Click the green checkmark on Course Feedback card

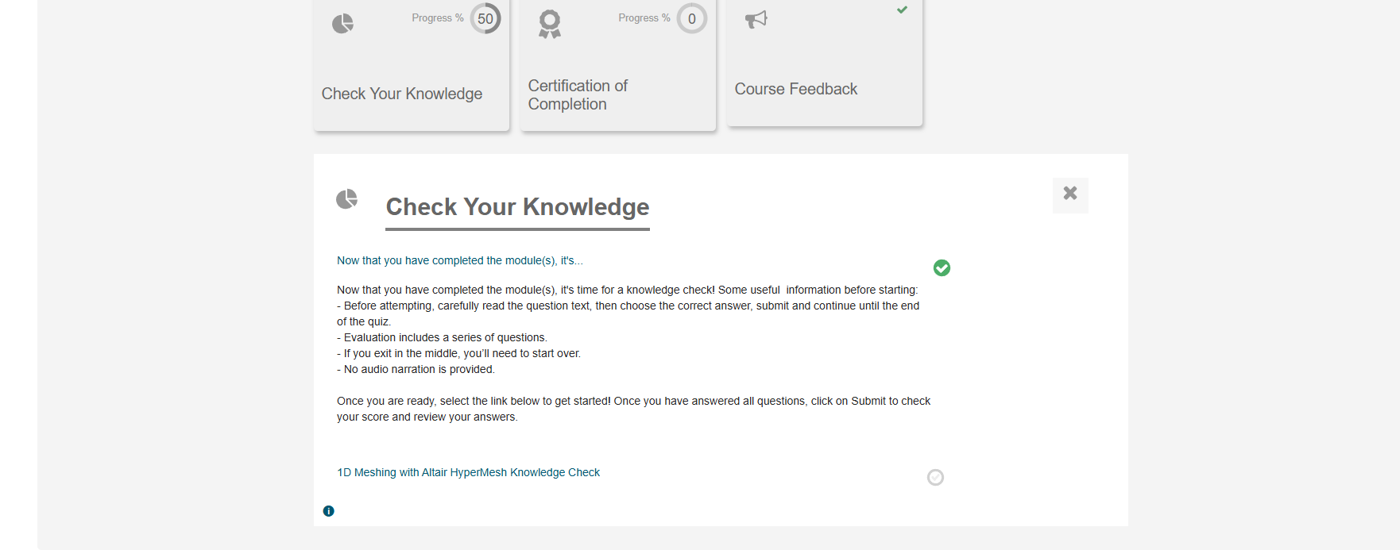pyautogui.click(x=902, y=10)
